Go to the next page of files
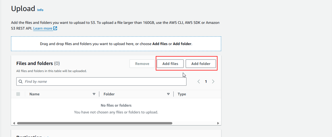 coord(213,81)
